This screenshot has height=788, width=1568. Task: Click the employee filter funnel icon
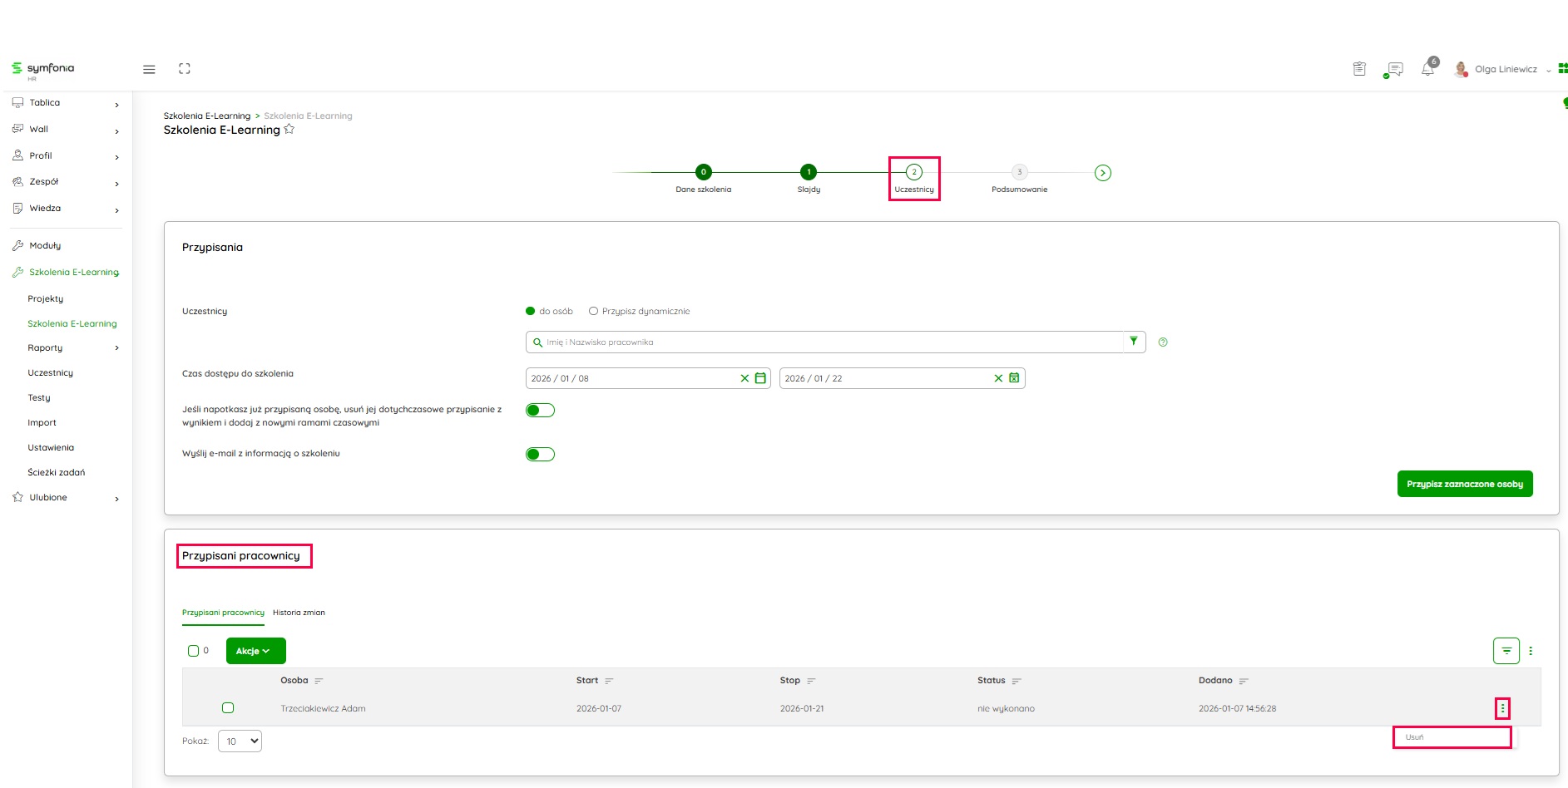[1133, 342]
